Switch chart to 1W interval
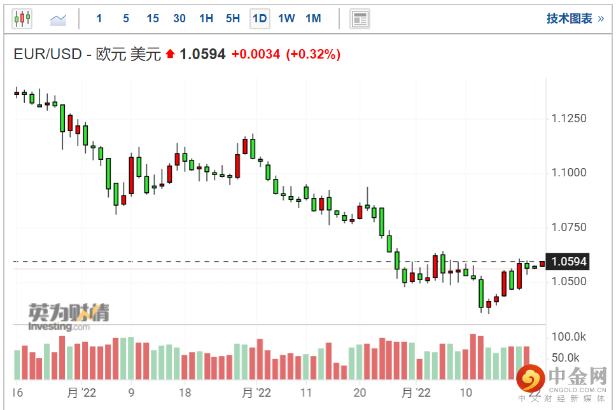616x410 pixels. (286, 18)
